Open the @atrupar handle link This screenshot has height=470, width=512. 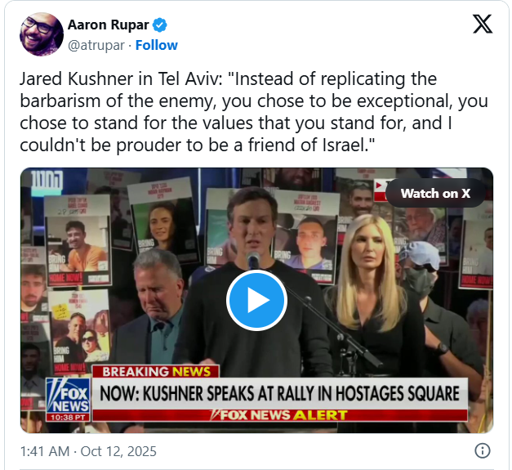point(96,46)
